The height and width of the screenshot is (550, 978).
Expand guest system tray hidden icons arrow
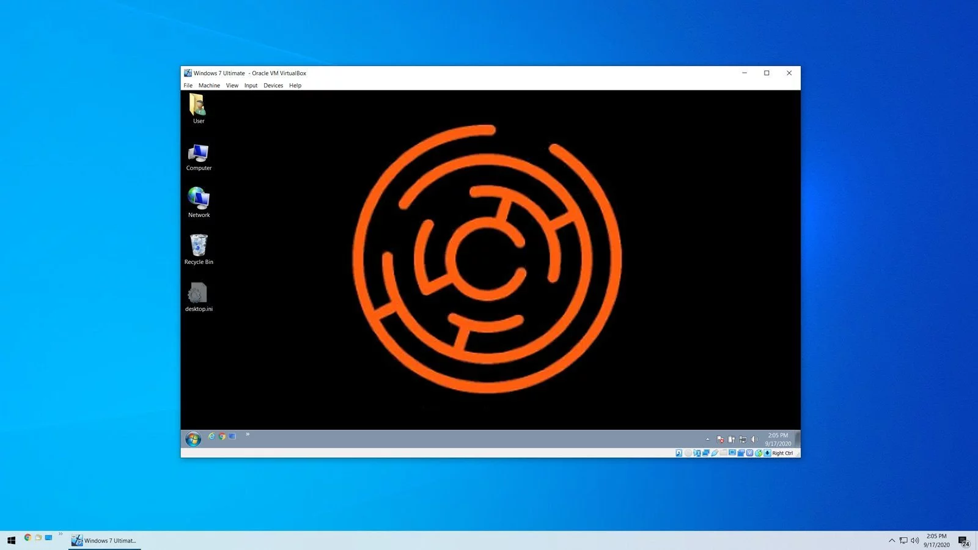coord(708,439)
